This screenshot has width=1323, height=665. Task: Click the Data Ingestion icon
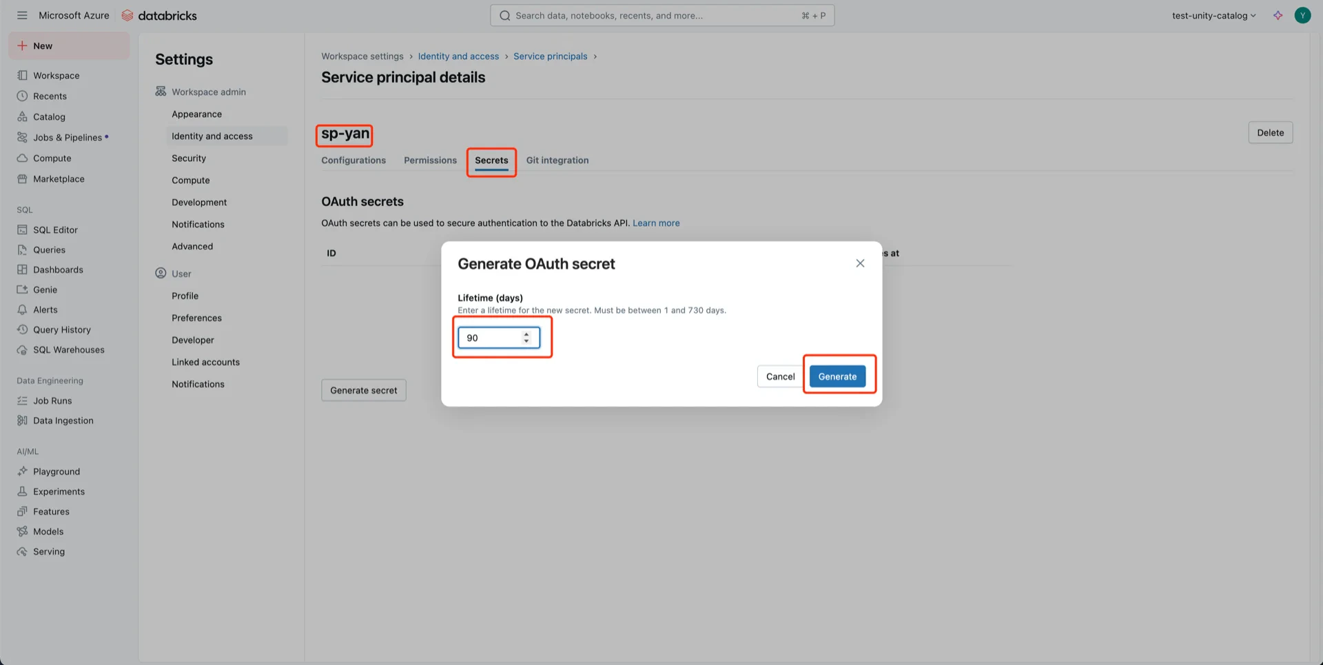23,420
